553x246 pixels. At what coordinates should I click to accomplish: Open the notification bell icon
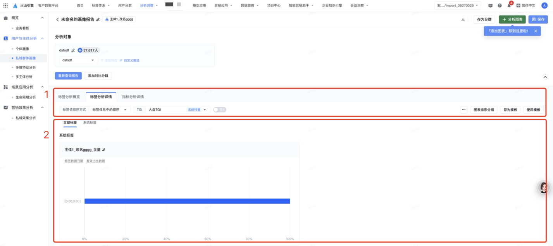point(509,5)
